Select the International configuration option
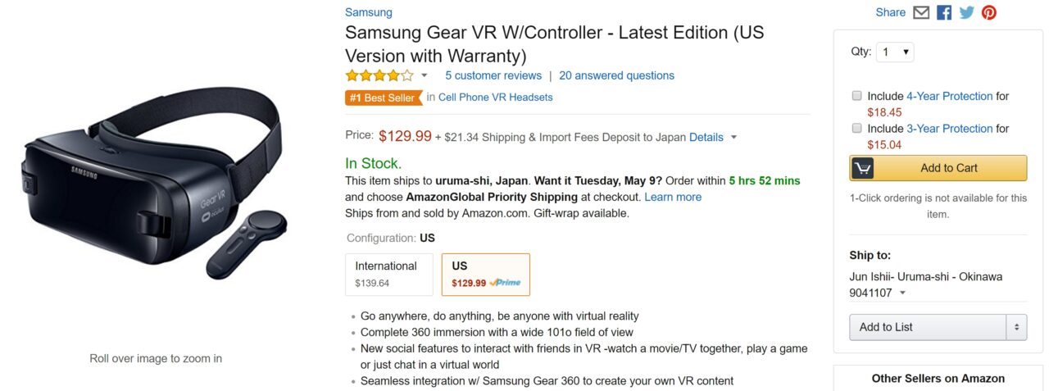Screen dimensions: 1049x391 coord(389,274)
